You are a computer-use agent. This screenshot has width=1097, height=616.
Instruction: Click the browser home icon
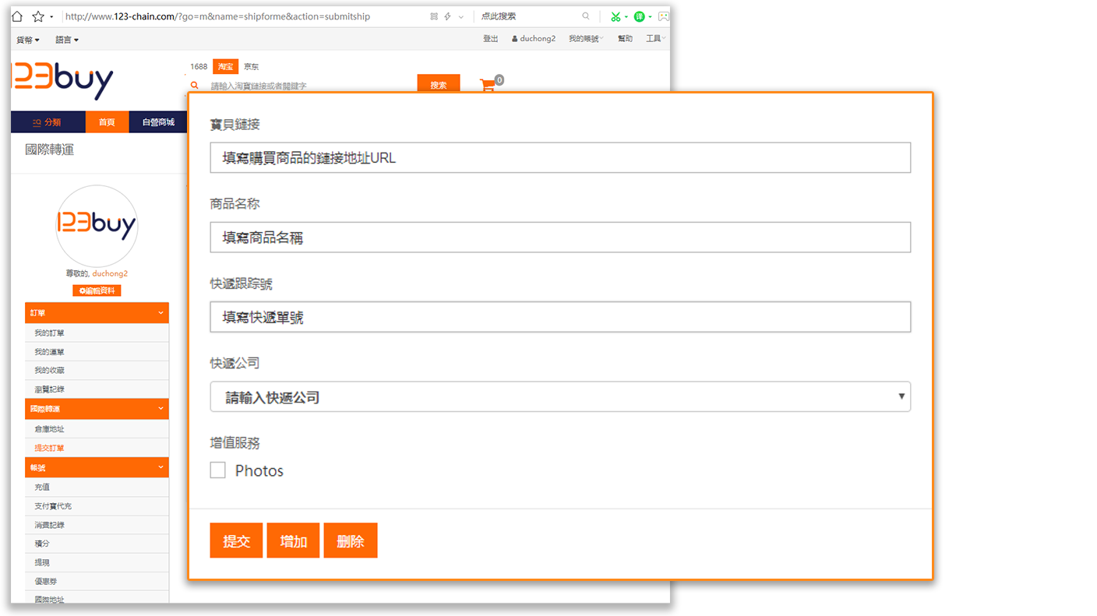(17, 16)
